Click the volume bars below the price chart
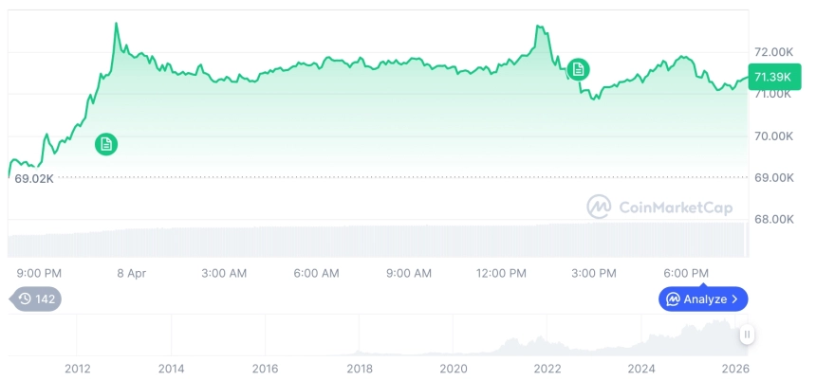816x380 pixels. [x=380, y=241]
